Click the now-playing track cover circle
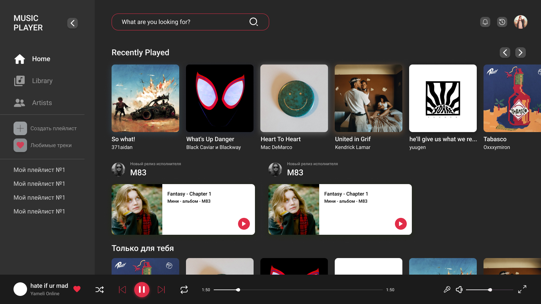The image size is (541, 304). point(20,289)
